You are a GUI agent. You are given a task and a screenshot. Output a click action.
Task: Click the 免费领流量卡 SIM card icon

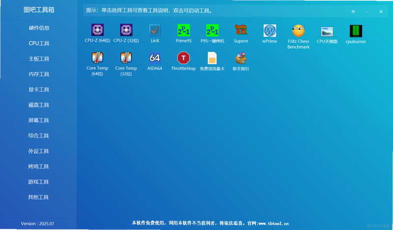click(x=212, y=58)
